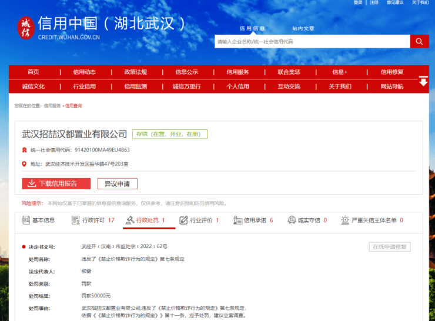Image resolution: width=435 pixels, height=321 pixels.
Task: Click the 行业评价 tab icon
Action: point(183,220)
